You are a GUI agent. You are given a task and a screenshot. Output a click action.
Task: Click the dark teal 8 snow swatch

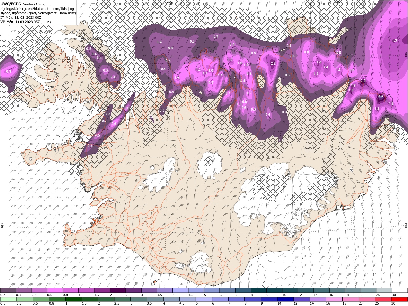(259, 290)
